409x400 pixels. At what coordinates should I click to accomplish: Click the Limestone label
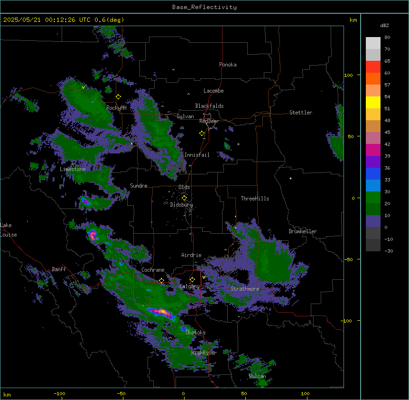coord(73,169)
